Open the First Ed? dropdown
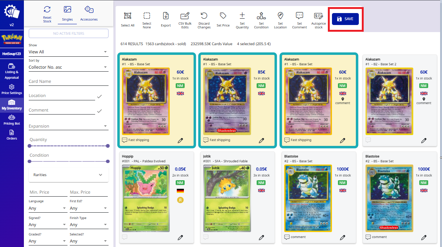Screen dimensions: 442x247 point(89,208)
